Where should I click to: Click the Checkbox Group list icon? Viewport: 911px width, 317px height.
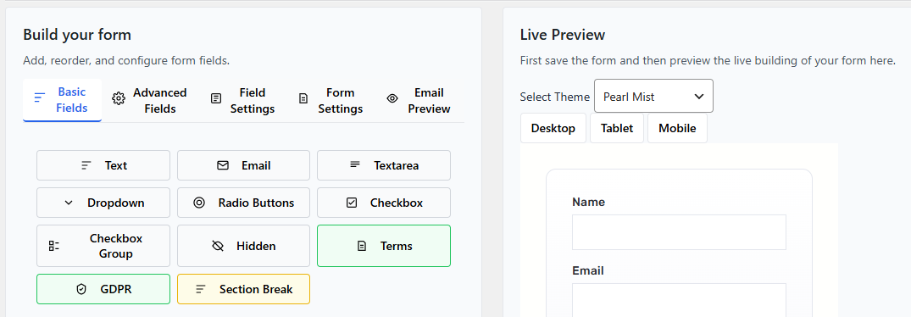(x=54, y=246)
